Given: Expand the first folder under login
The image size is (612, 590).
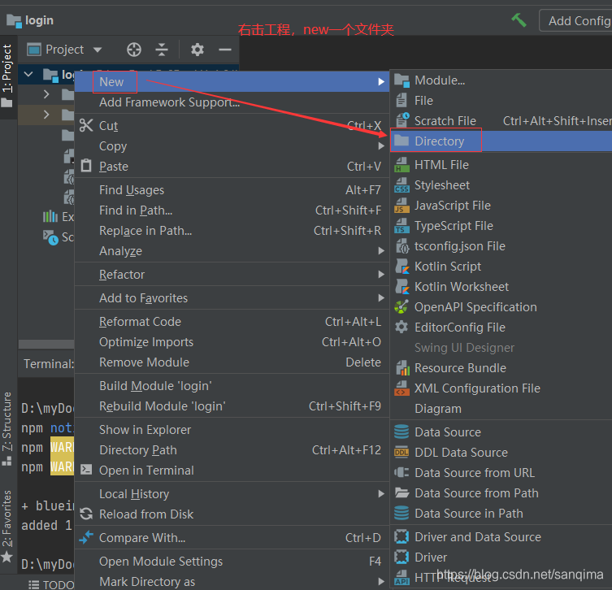Looking at the screenshot, I should tap(46, 94).
